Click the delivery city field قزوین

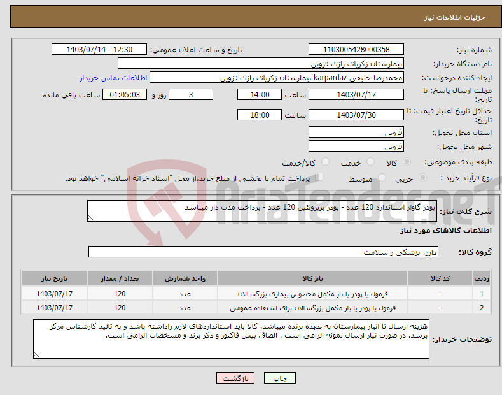click(356, 146)
